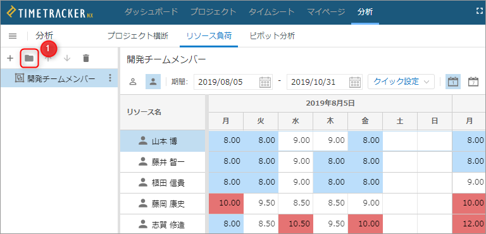
Task: Create a new folder with the folder icon
Action: (29, 58)
